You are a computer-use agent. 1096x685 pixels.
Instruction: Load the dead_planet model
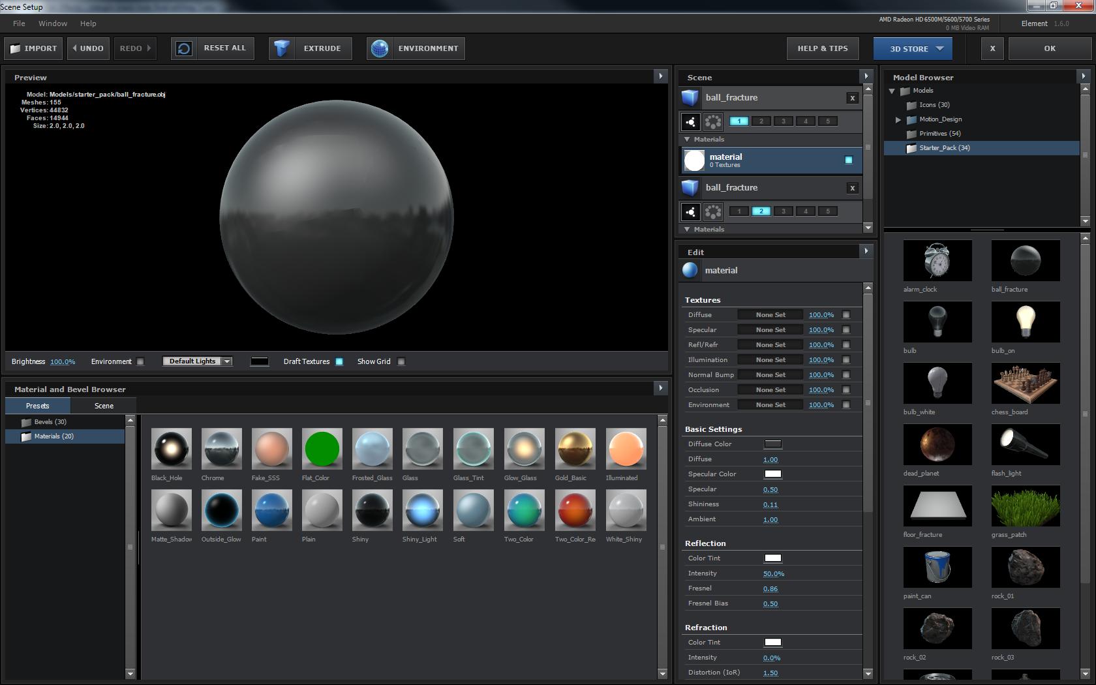click(x=937, y=444)
